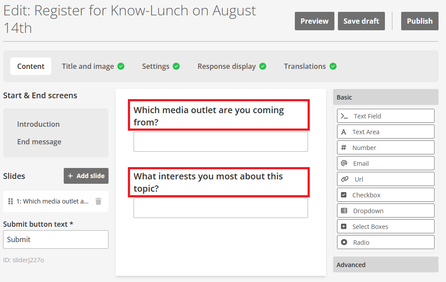Screen dimensions: 446x282
Task: Grab the drag handle of slide 1
Action: [x=11, y=201]
